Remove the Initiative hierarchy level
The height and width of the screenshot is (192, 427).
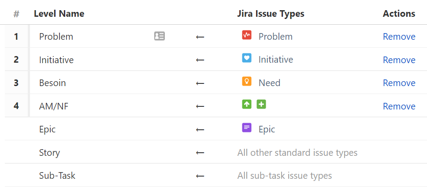point(399,60)
